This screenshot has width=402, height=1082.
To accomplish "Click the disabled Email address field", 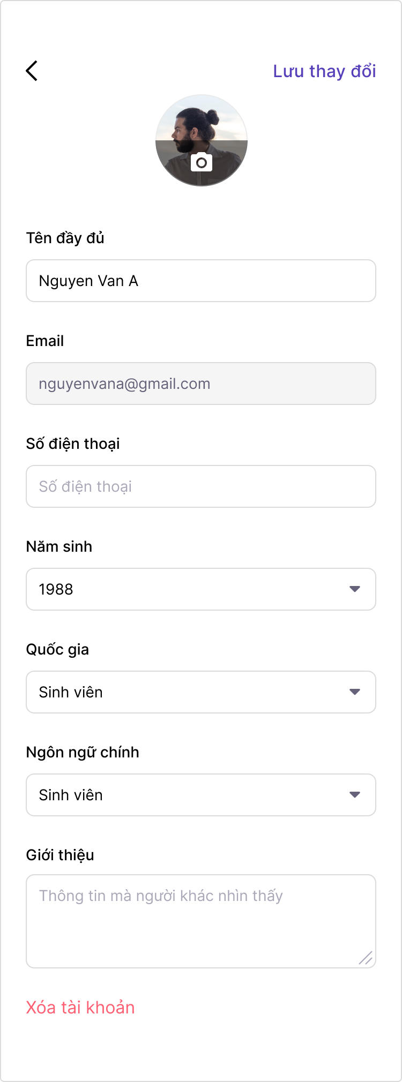I will (x=201, y=384).
